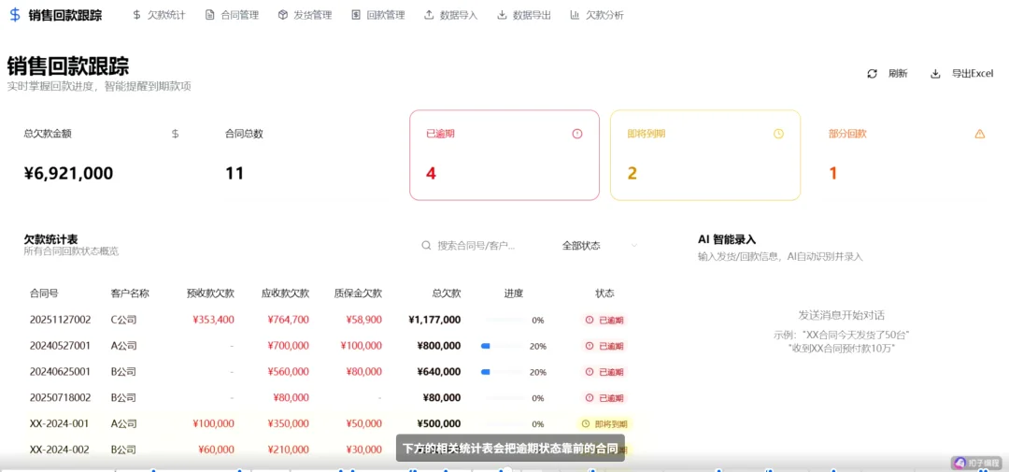Click contract number XX-2024-002

click(x=59, y=450)
